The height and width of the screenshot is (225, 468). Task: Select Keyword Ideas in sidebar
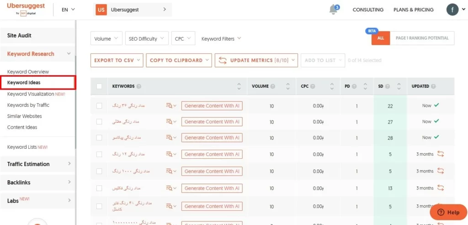coord(37,83)
